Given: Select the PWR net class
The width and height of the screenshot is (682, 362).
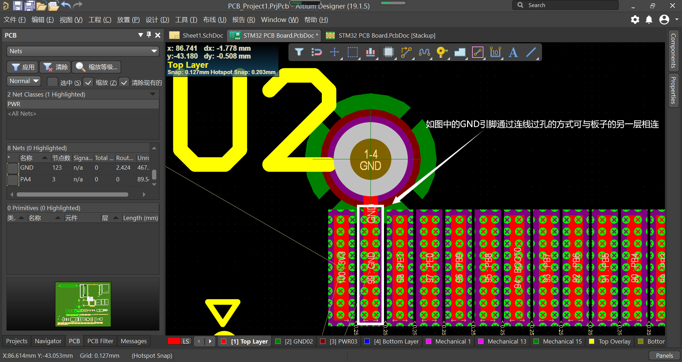Looking at the screenshot, I should [83, 104].
